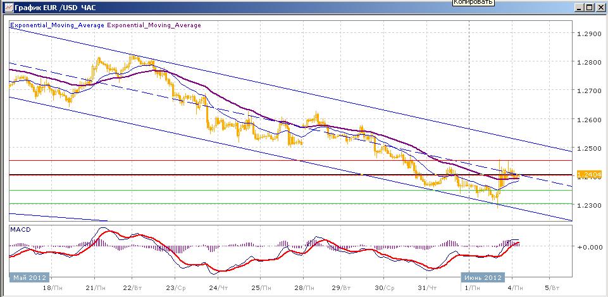Click the Копировать button
The height and width of the screenshot is (297, 608).
coord(473,3)
